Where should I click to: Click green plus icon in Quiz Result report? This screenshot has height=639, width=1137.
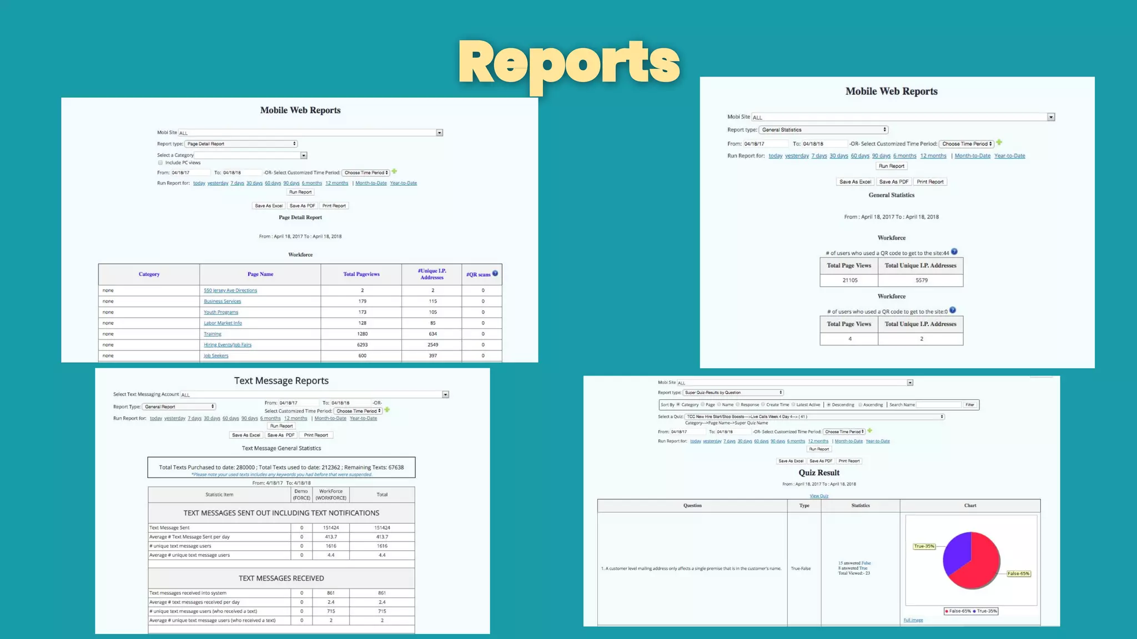coord(870,430)
